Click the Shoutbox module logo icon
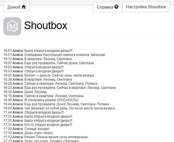The height and width of the screenshot is (142, 174). pos(12,26)
